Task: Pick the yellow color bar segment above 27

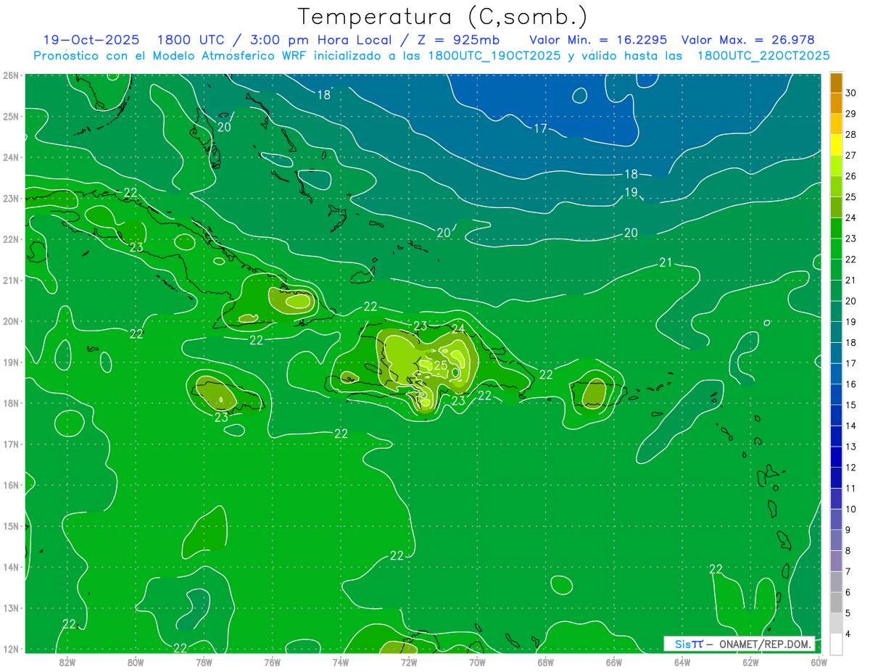Action: [836, 145]
